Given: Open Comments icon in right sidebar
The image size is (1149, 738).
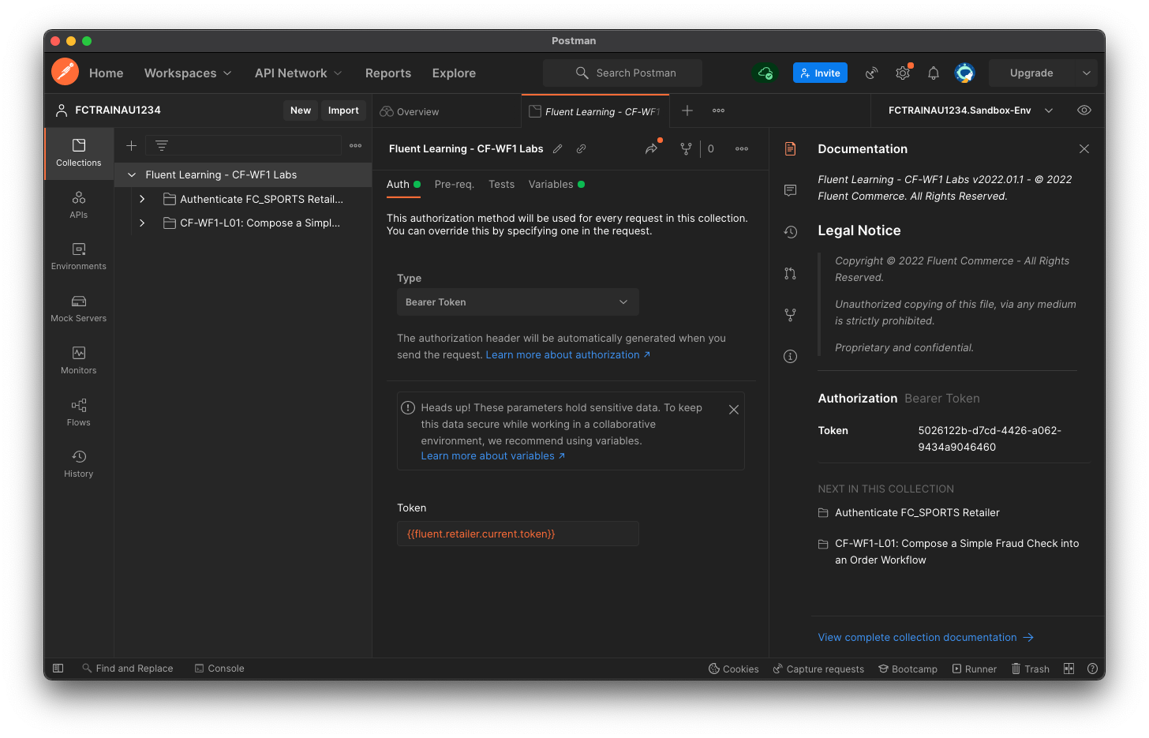Looking at the screenshot, I should [790, 190].
